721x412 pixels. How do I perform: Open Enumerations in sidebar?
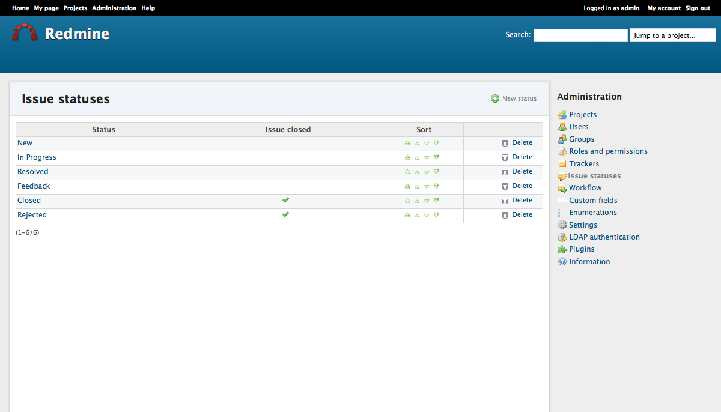593,213
